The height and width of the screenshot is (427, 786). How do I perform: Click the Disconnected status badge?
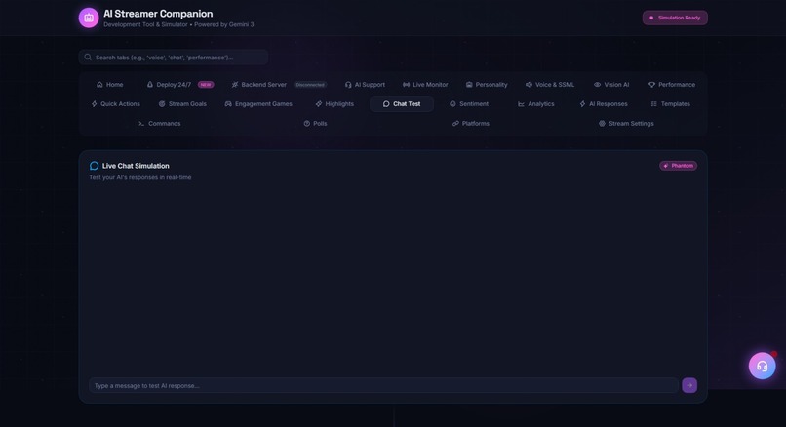click(x=310, y=85)
